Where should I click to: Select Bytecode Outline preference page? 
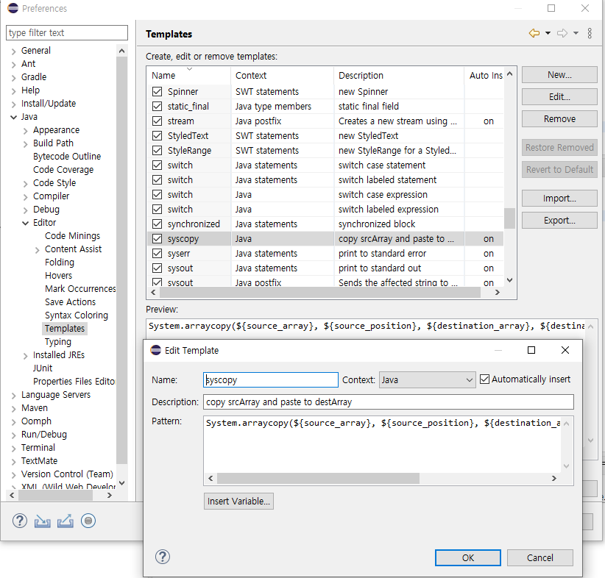(67, 156)
